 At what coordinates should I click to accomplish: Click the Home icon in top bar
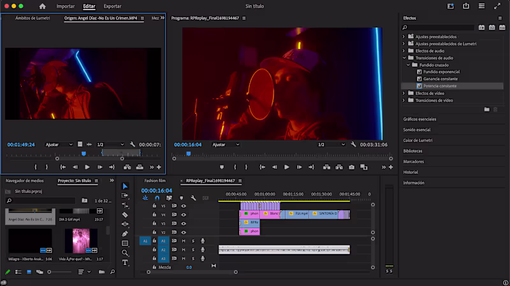[42, 6]
